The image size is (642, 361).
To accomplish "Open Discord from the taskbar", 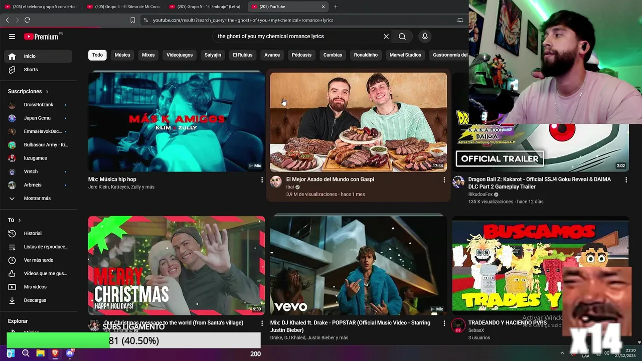I will tap(70, 353).
